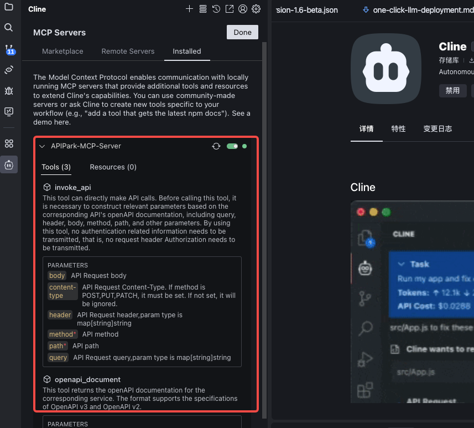Screen dimensions: 474x428
Task: Select the Tools (3) tab
Action: 56,167
